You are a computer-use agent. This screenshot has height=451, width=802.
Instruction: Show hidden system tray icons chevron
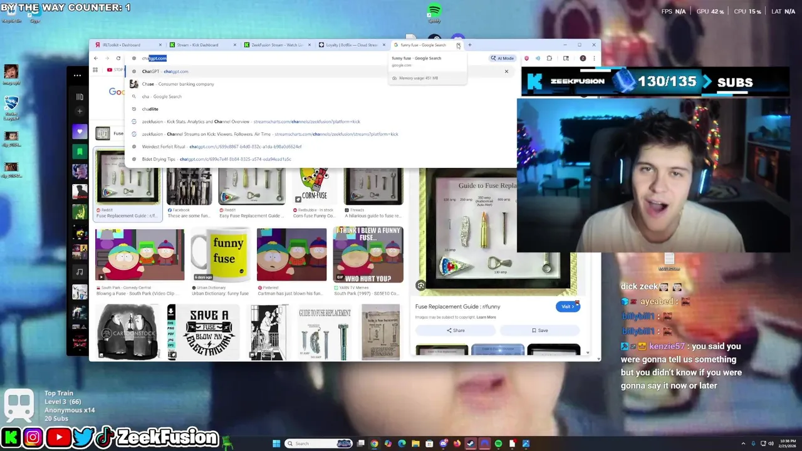pos(744,443)
